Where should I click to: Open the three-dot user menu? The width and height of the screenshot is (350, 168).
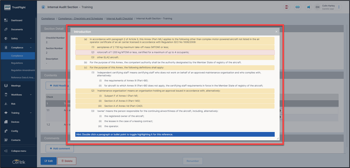click(339, 7)
